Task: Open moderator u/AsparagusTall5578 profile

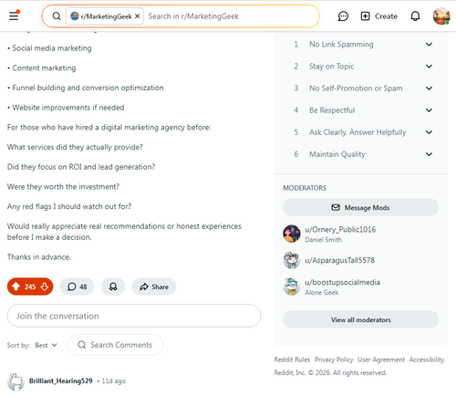Action: click(339, 260)
